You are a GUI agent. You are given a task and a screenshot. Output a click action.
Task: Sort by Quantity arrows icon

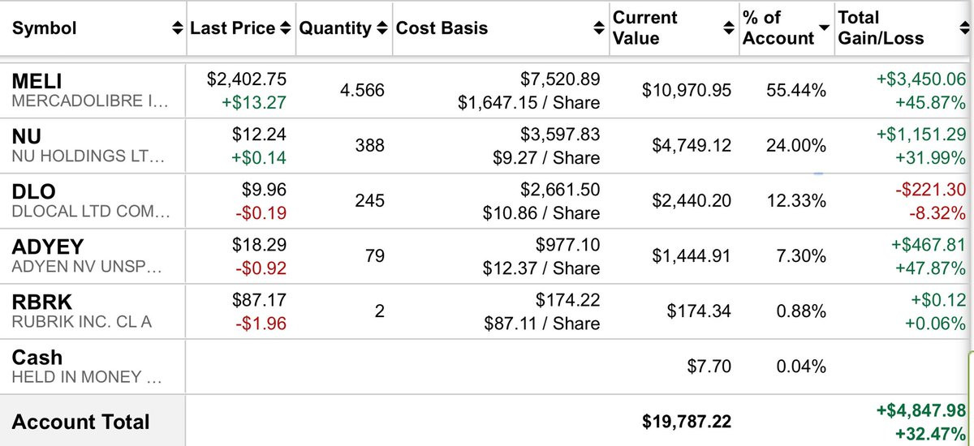click(383, 28)
